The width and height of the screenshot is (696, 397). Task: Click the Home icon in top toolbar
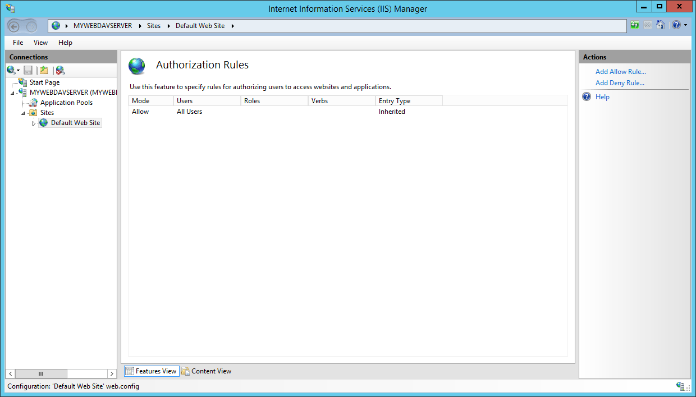660,25
